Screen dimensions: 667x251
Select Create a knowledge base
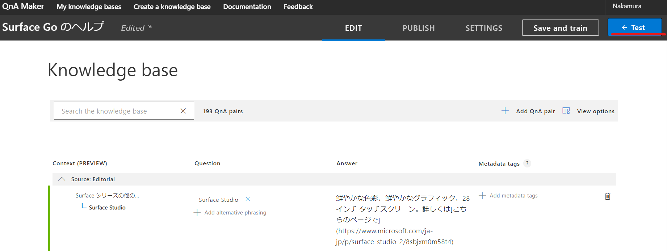172,7
